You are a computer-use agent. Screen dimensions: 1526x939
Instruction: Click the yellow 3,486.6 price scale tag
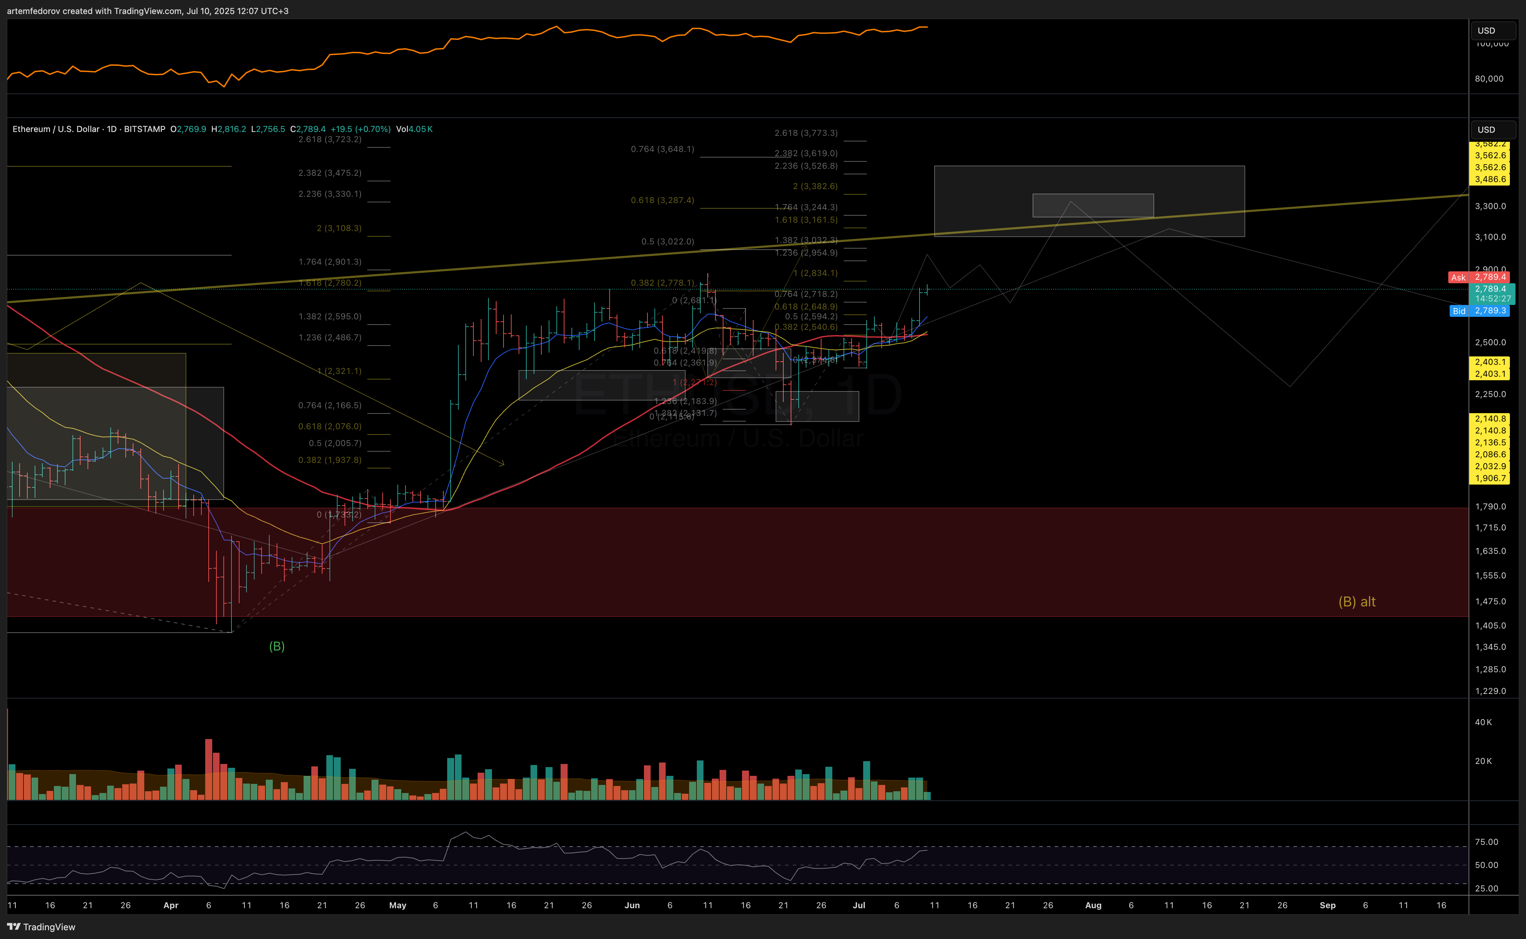point(1490,180)
